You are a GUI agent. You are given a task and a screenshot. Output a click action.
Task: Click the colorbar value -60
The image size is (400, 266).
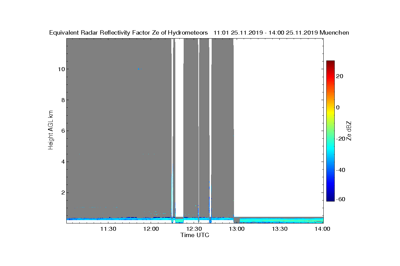[340, 199]
